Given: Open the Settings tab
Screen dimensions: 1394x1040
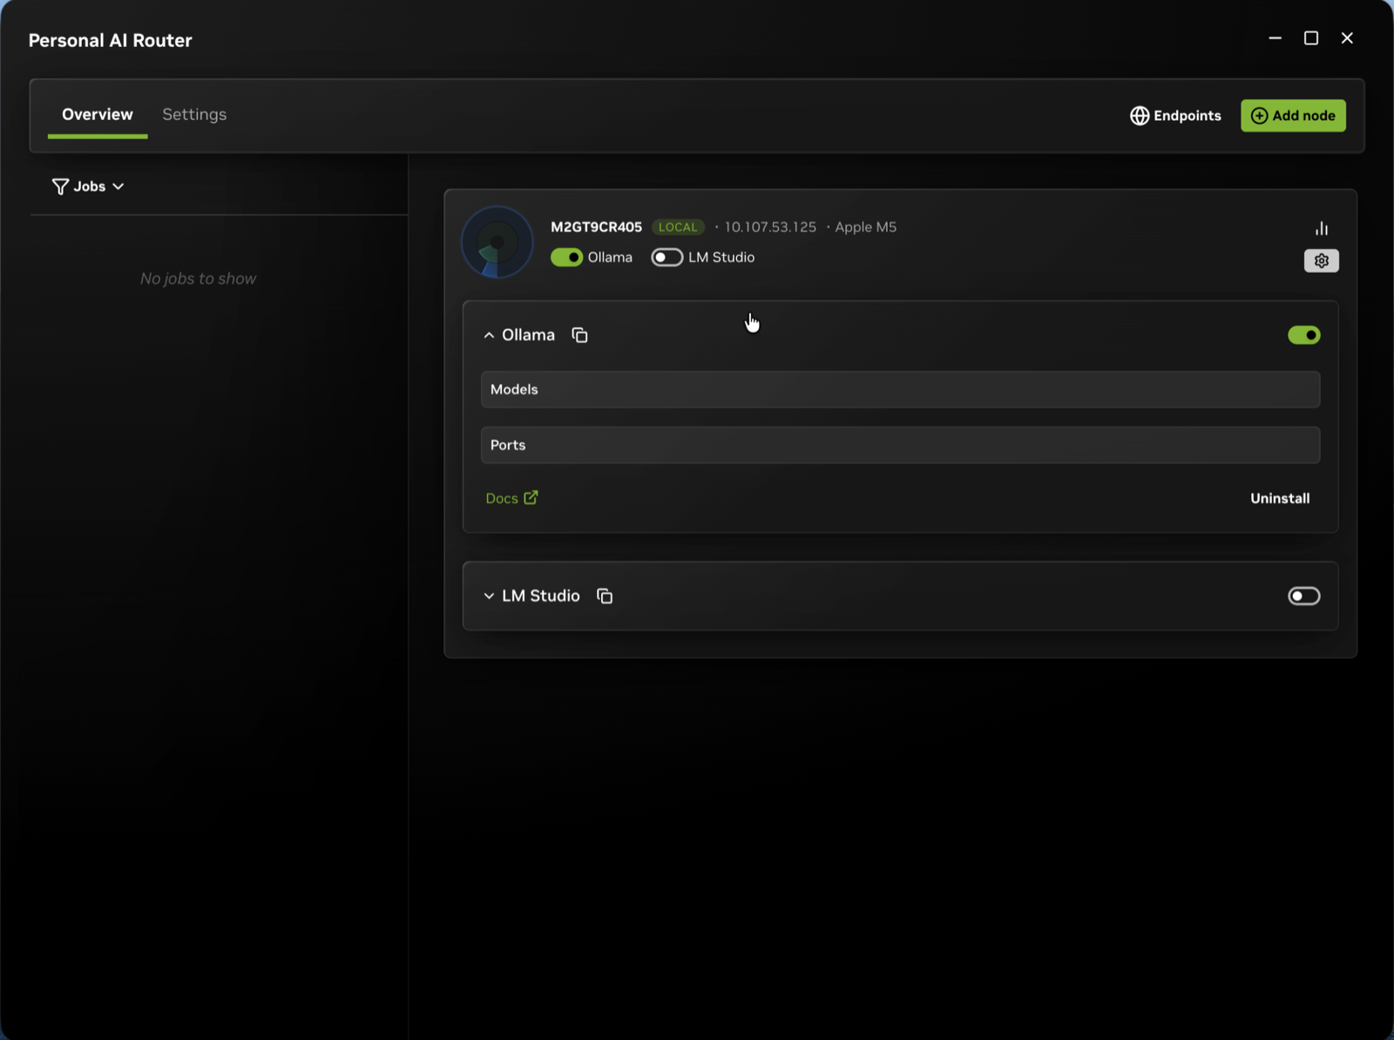Looking at the screenshot, I should click(194, 114).
